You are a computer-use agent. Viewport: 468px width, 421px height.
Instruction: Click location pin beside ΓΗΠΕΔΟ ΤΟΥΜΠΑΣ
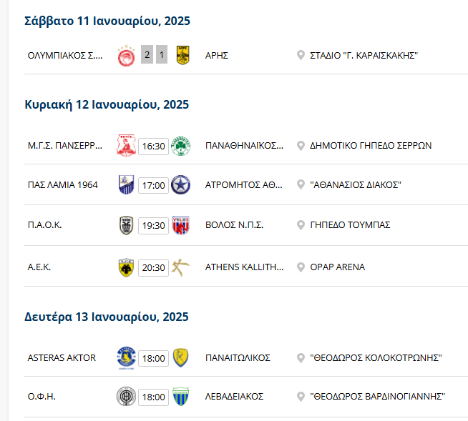[301, 225]
